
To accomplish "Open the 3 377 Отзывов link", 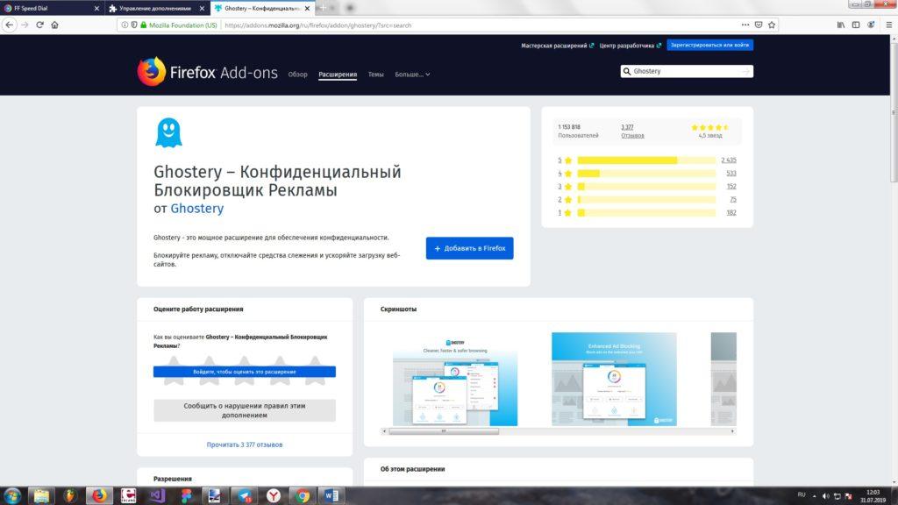I will click(632, 132).
